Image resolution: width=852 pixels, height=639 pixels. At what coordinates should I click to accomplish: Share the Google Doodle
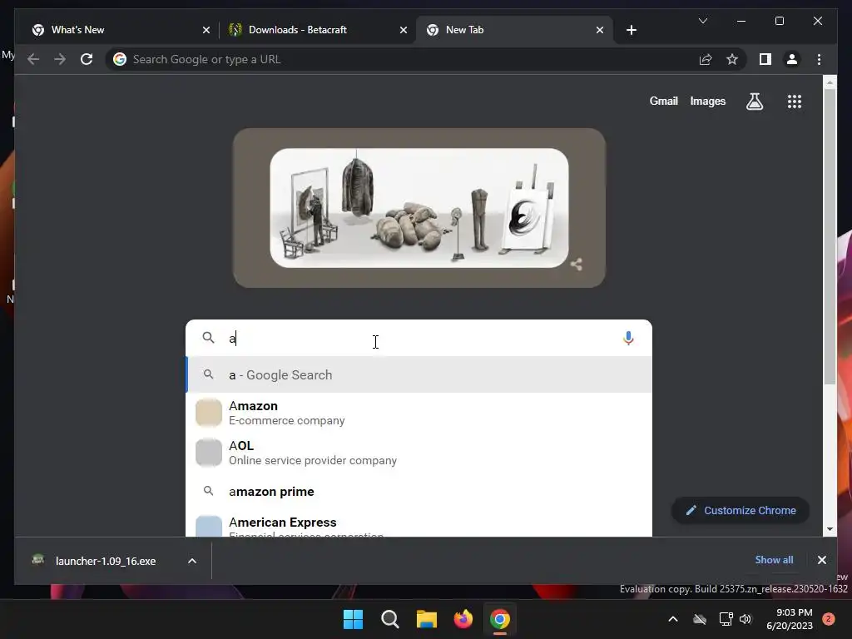[x=577, y=265]
